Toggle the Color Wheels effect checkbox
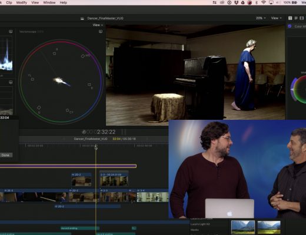This screenshot has height=235, width=306. pyautogui.click(x=290, y=26)
